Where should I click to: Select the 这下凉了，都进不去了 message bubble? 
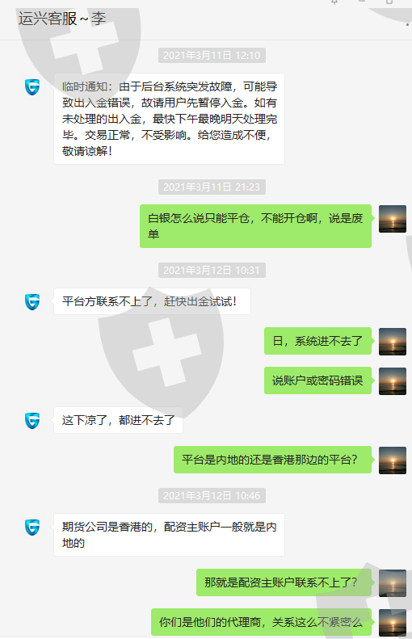[x=118, y=420]
